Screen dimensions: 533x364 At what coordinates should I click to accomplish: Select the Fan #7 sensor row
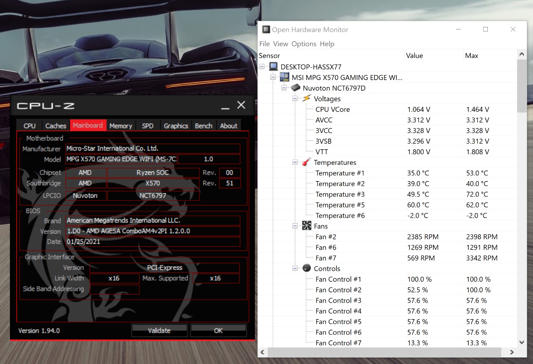tap(387, 258)
